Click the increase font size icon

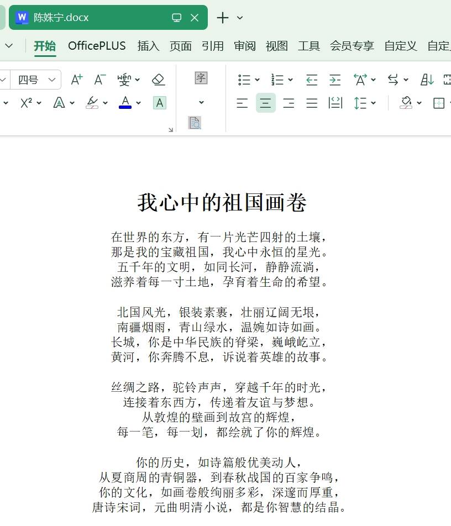pyautogui.click(x=77, y=80)
